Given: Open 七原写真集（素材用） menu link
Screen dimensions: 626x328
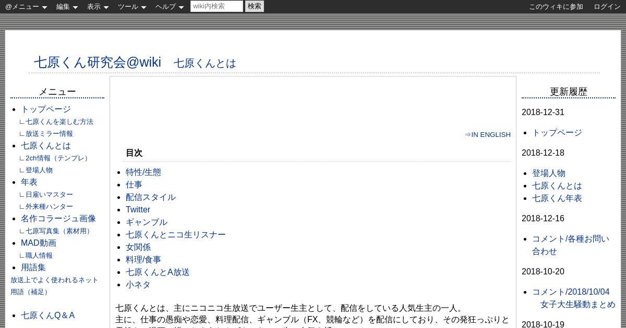Looking at the screenshot, I should click(59, 231).
